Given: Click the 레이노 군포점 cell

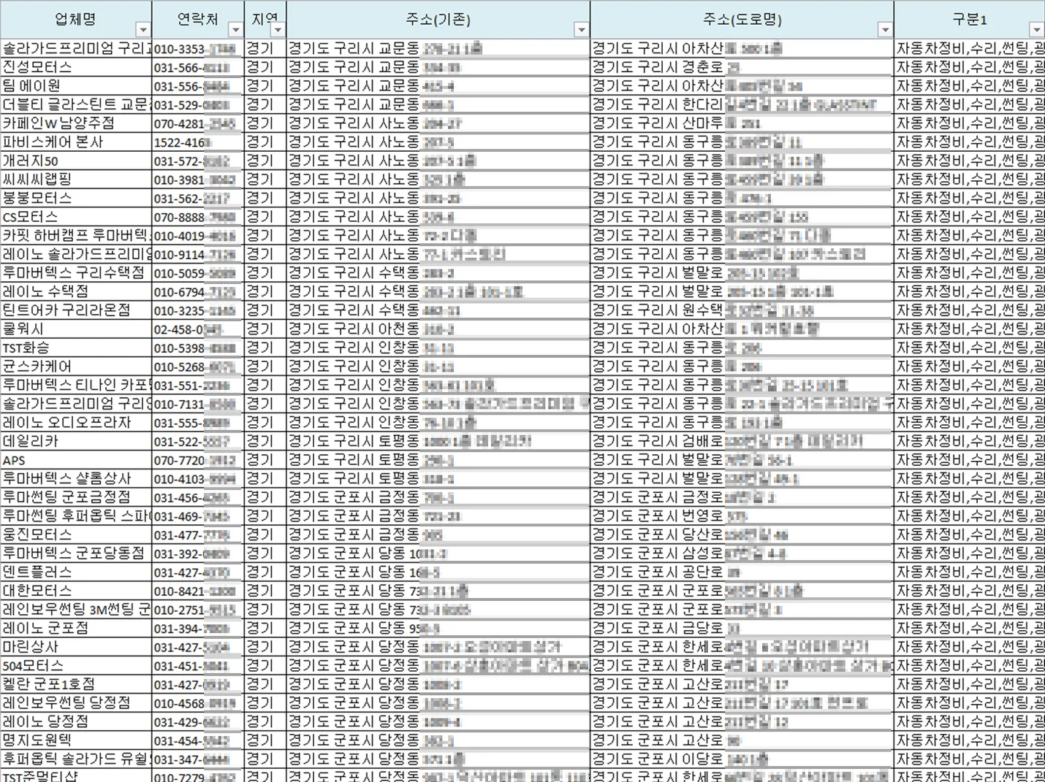Looking at the screenshot, I should (76, 629).
